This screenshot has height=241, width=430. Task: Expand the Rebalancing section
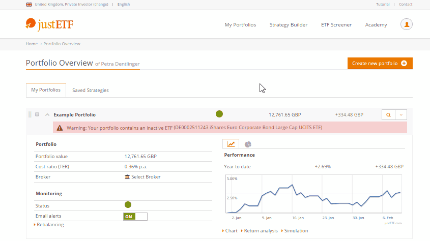(50, 225)
